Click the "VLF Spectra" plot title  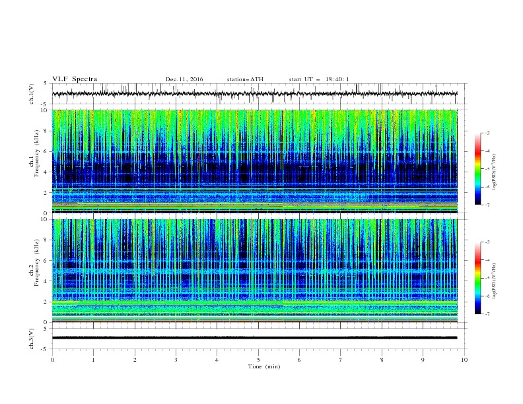[x=75, y=79]
